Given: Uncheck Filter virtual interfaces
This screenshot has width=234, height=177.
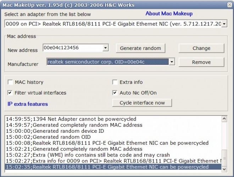Looking at the screenshot, I should 10,93.
